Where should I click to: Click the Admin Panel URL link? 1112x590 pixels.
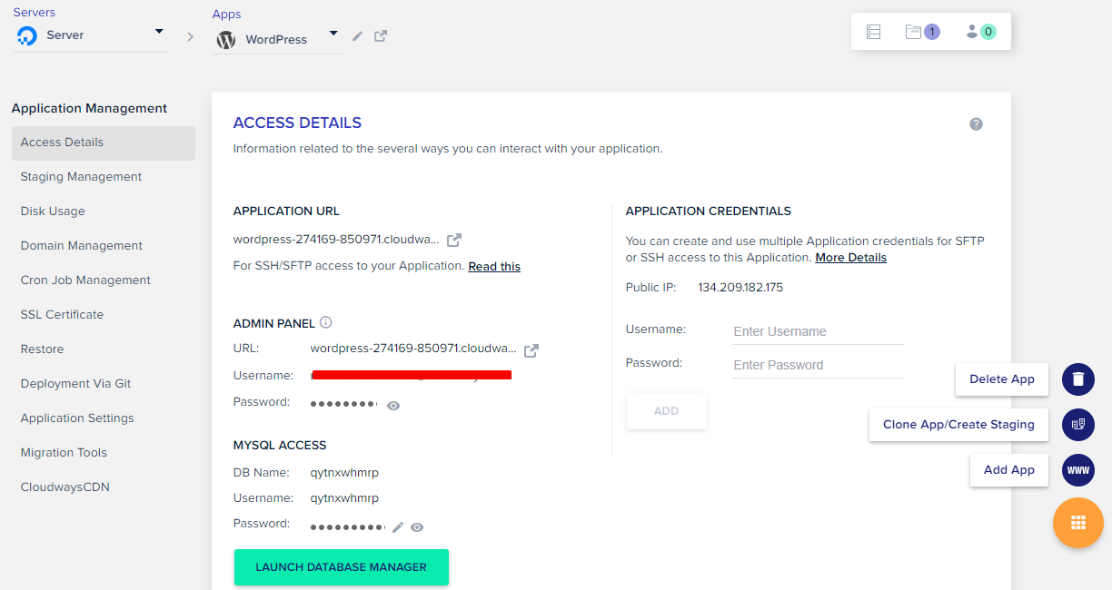pos(413,349)
